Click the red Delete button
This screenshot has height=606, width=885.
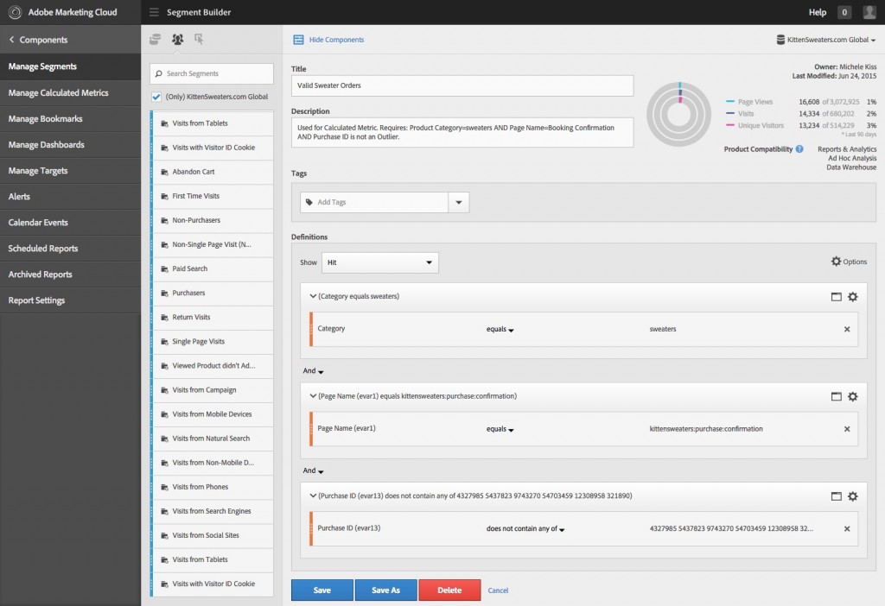pyautogui.click(x=449, y=590)
